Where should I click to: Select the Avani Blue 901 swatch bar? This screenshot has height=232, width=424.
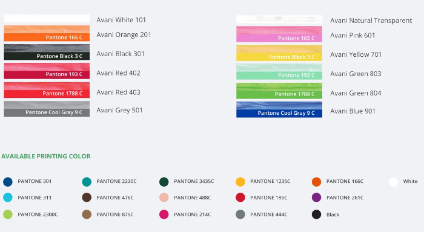pyautogui.click(x=279, y=109)
